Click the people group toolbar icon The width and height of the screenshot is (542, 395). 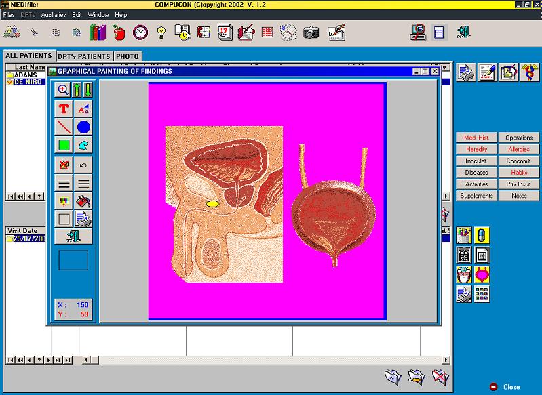coord(12,32)
